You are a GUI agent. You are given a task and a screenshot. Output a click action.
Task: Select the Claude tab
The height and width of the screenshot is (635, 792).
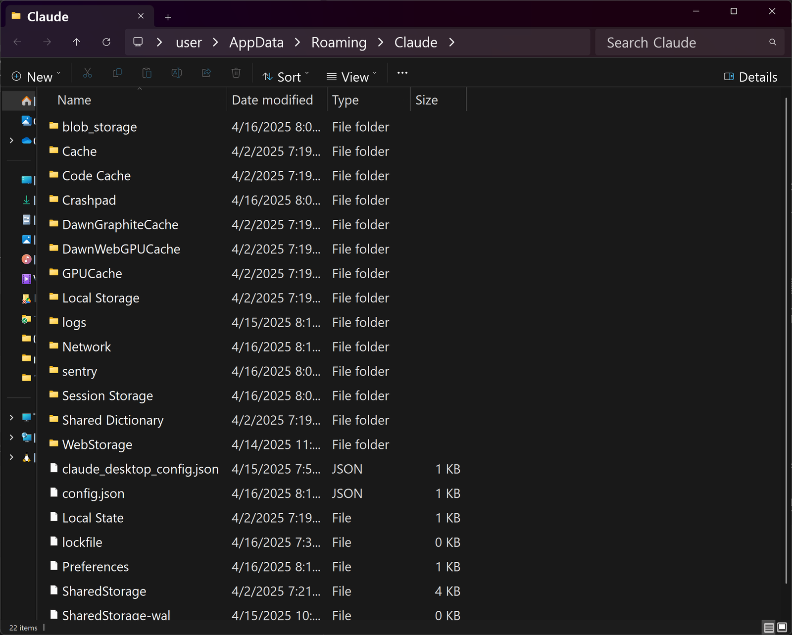point(79,16)
